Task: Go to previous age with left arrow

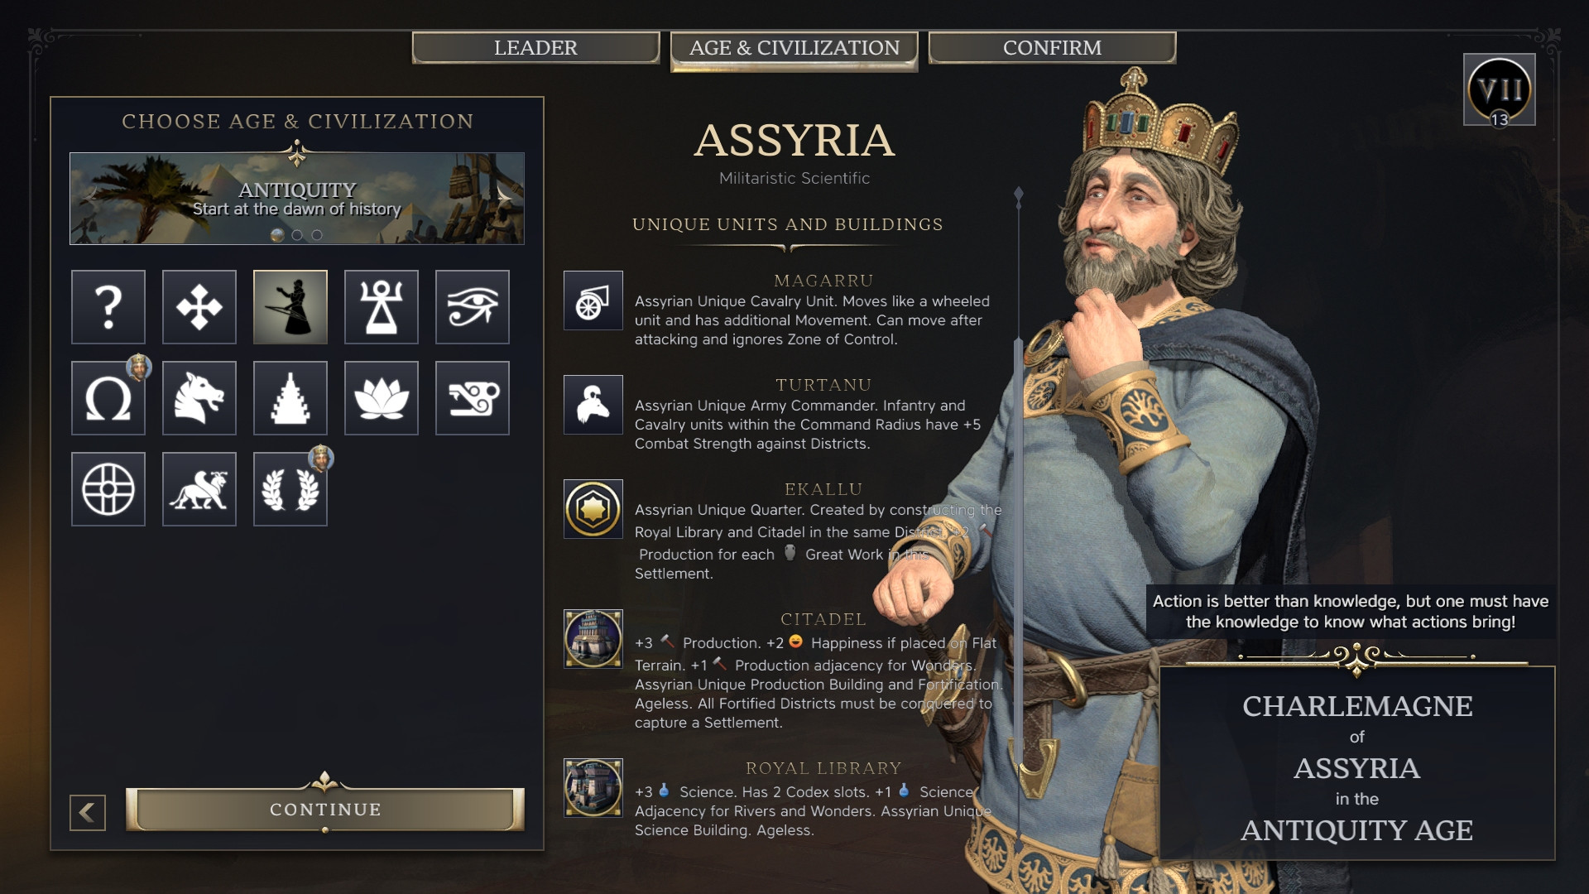Action: [x=90, y=196]
